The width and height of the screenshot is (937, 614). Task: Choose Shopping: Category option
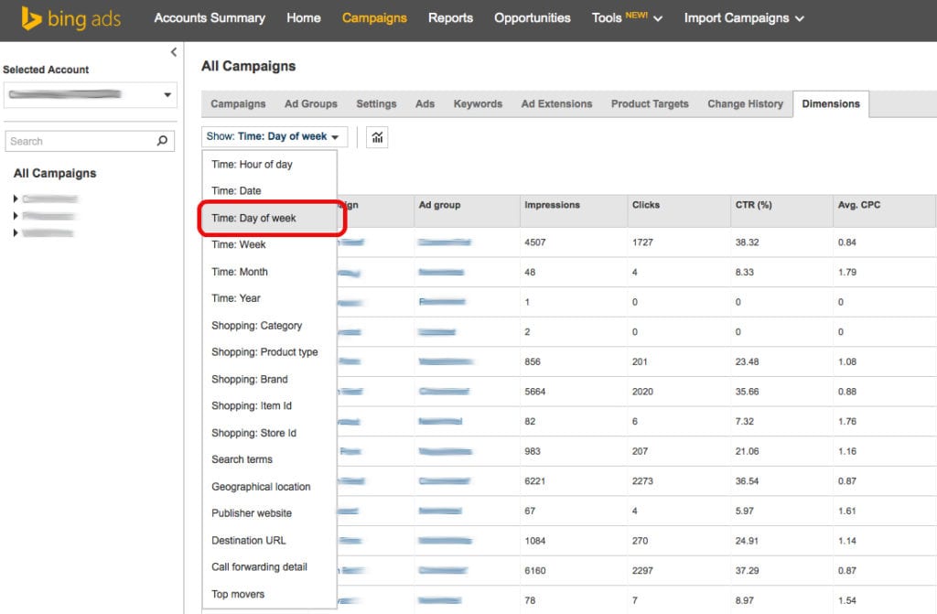(x=270, y=326)
